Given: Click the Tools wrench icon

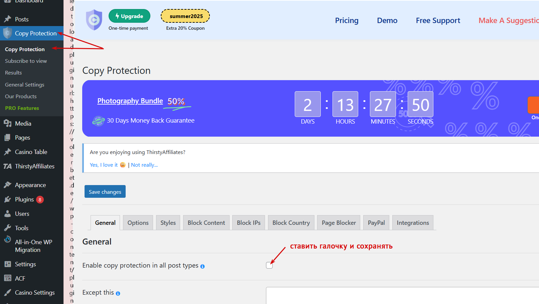Looking at the screenshot, I should 7,228.
